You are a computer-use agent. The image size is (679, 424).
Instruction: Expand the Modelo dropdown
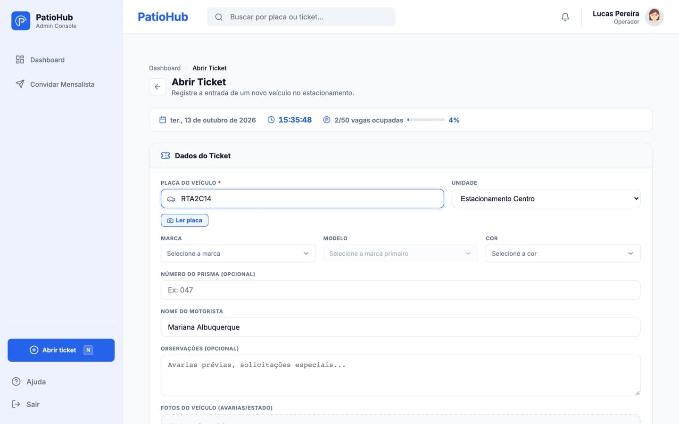[400, 253]
